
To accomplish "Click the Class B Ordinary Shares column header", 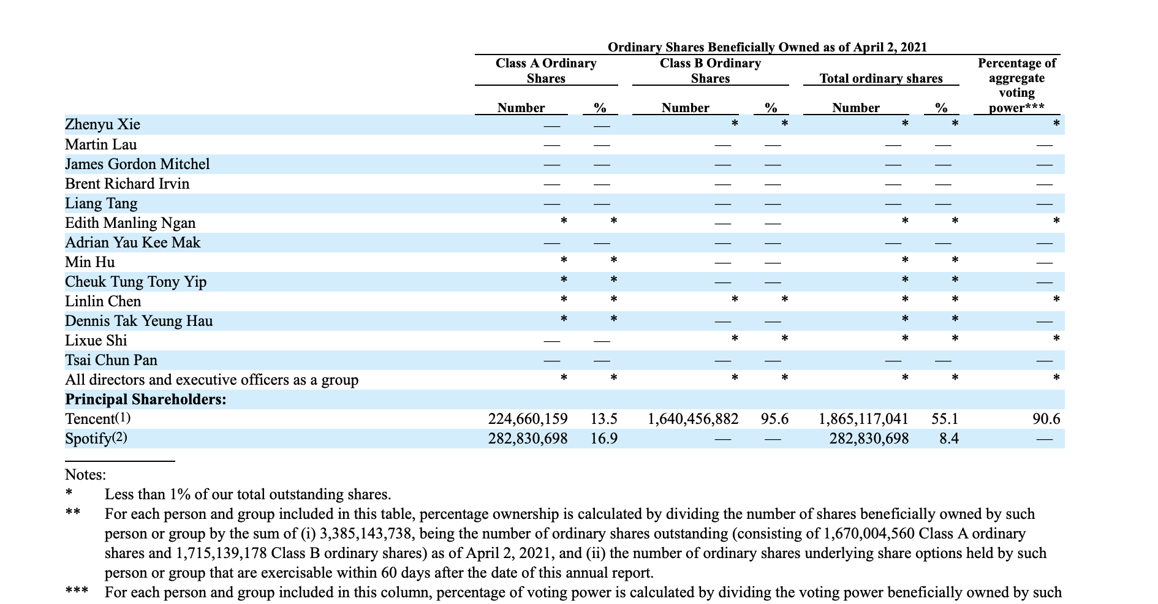I will click(710, 70).
